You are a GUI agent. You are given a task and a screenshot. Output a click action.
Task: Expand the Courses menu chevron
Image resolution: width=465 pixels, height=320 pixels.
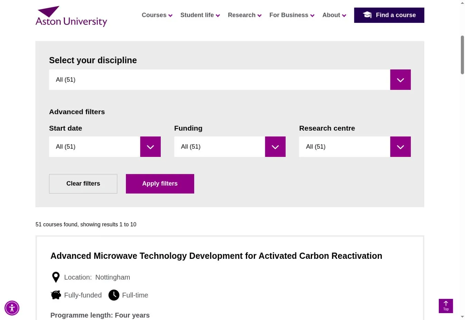170,16
